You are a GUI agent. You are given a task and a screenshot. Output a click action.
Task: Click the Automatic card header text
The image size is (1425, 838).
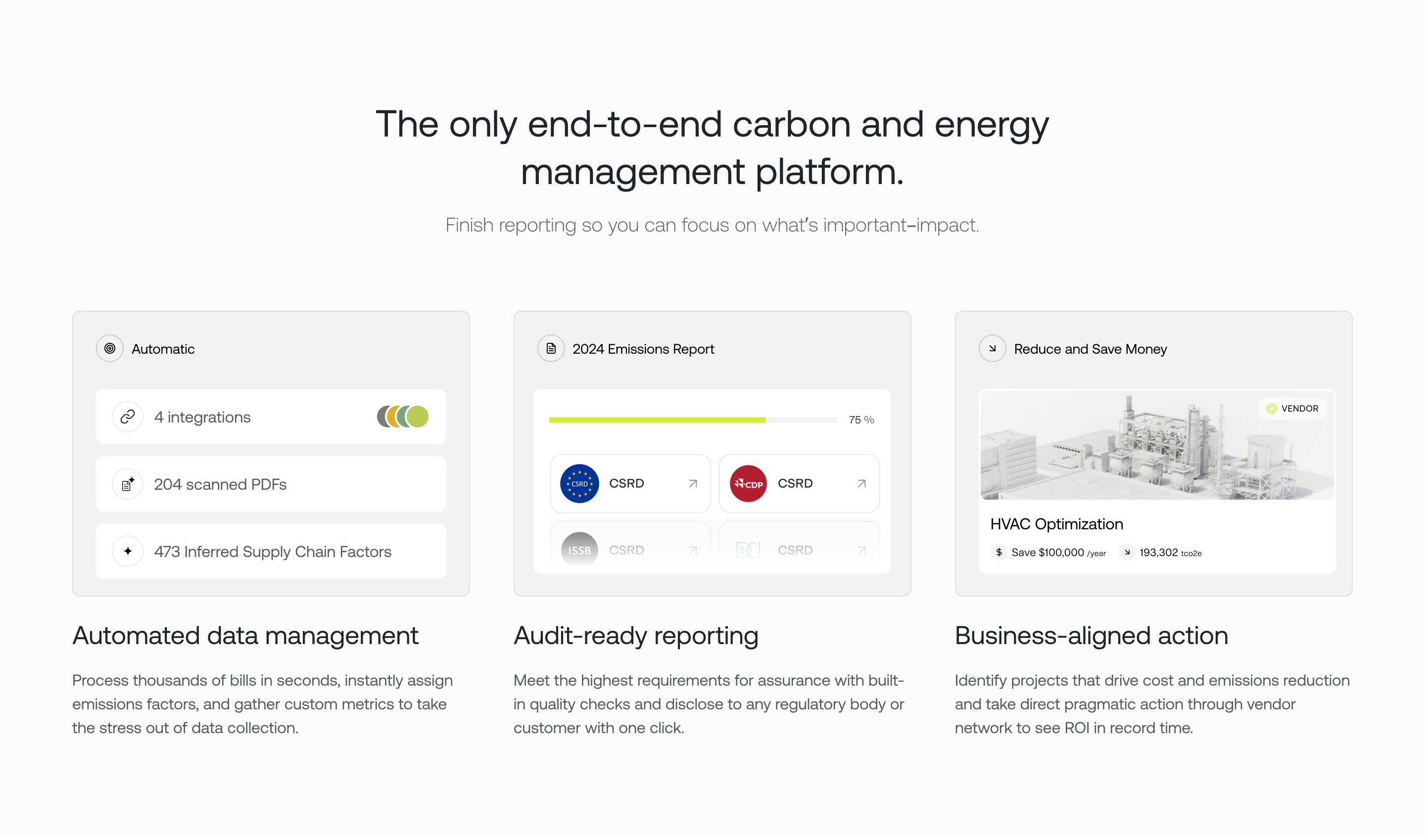point(163,349)
